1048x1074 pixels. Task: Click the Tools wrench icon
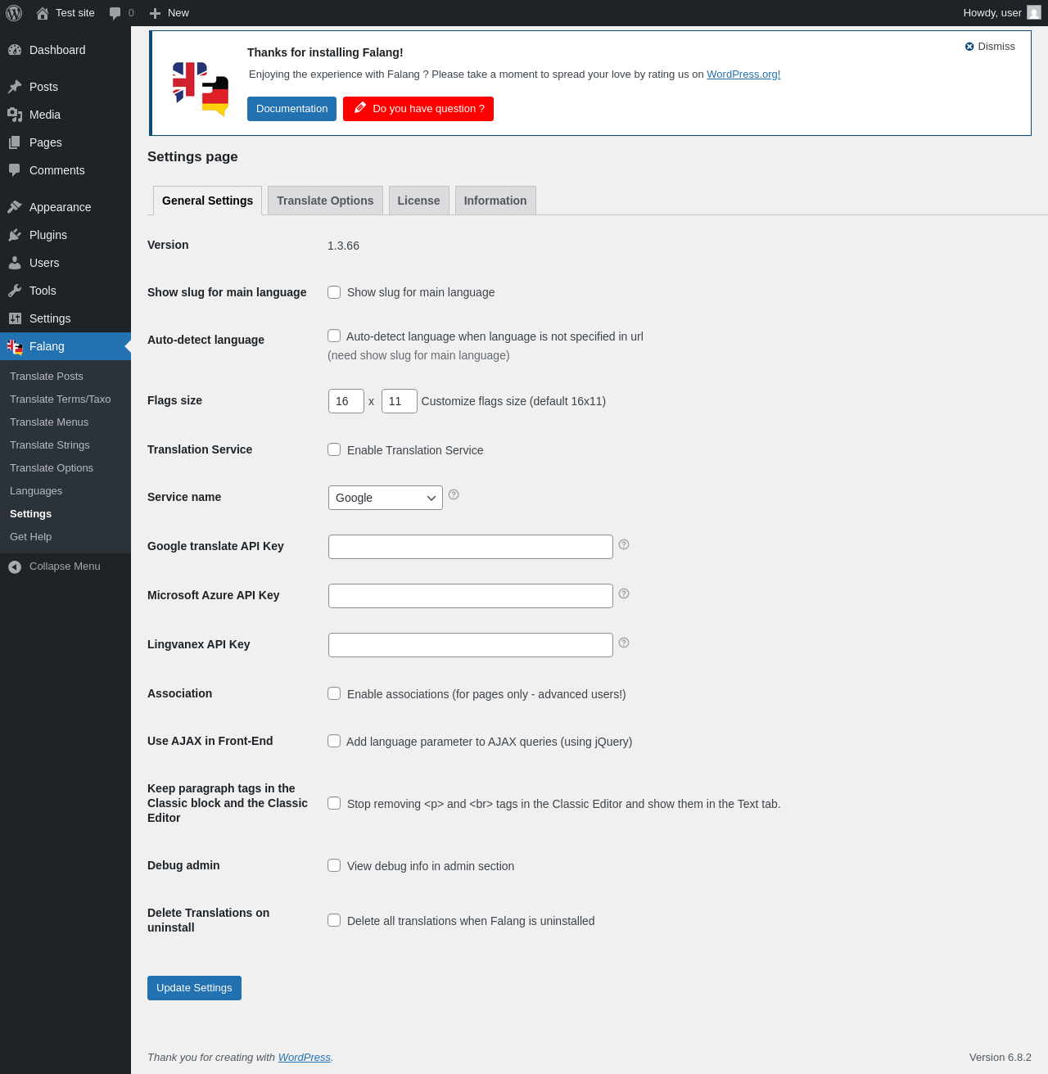tap(15, 291)
